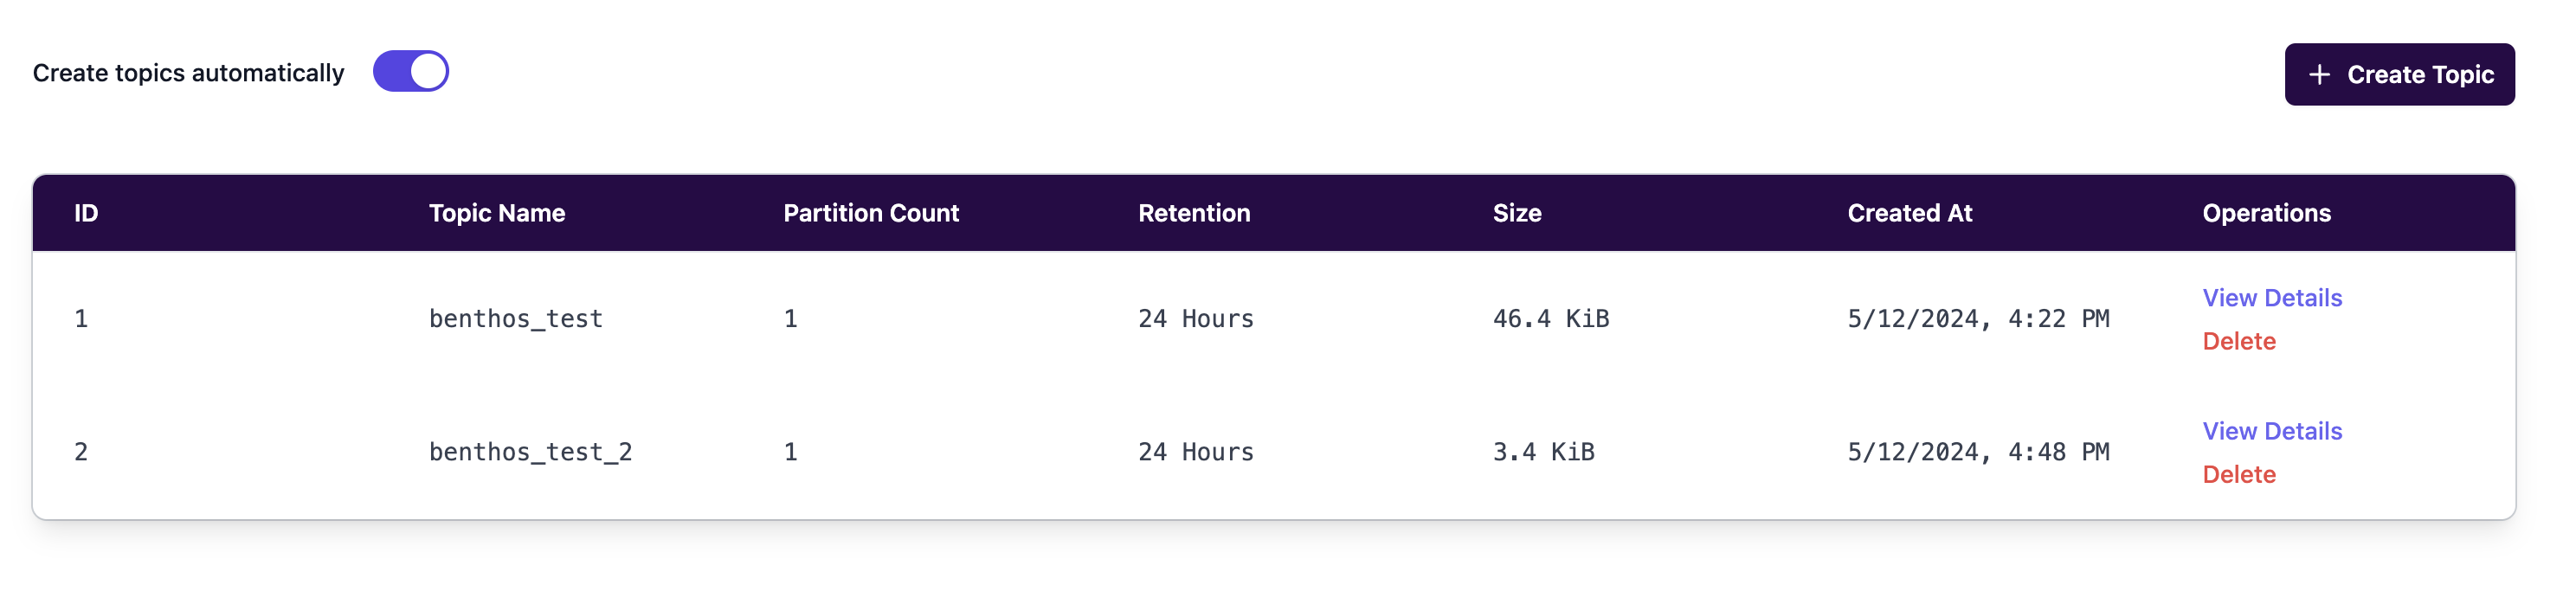Click the 3.4 KiB size cell
This screenshot has width=2576, height=604.
coord(1543,452)
